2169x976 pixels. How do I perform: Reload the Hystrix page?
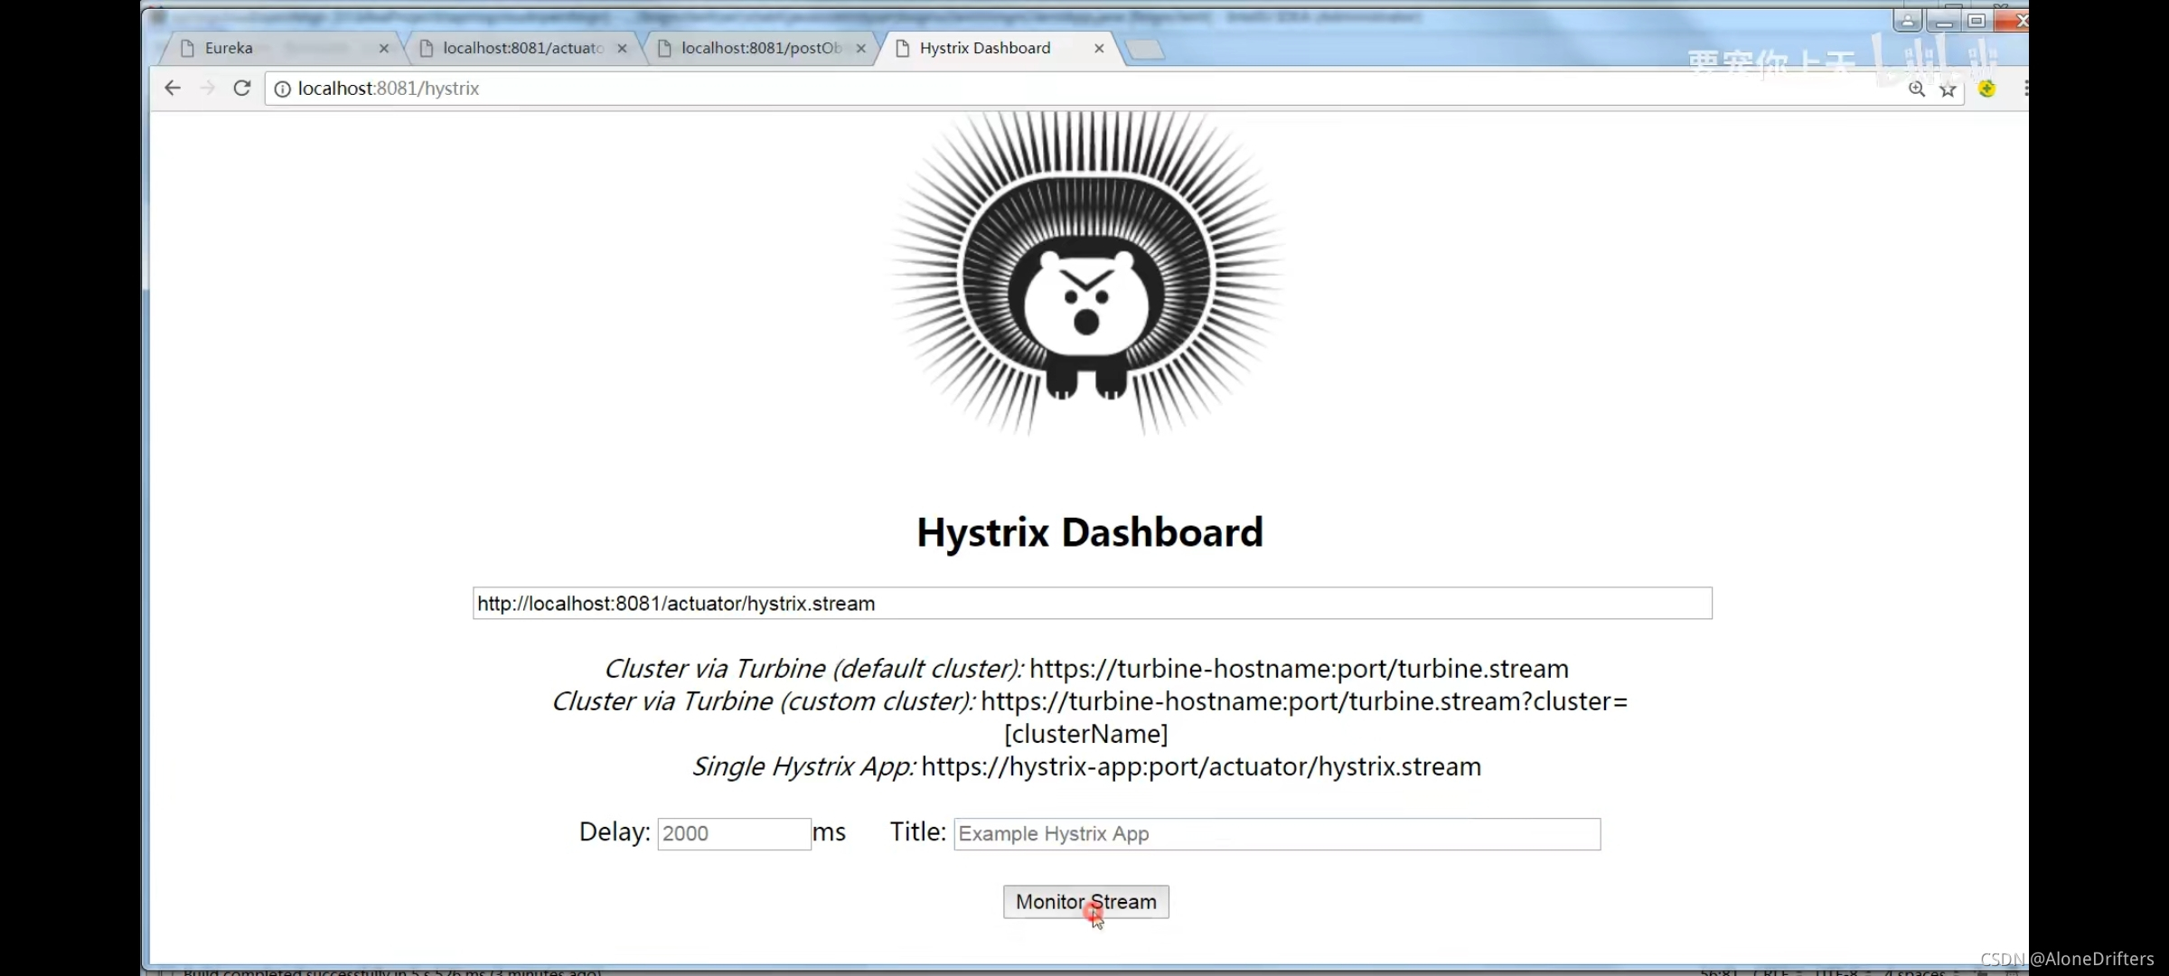coord(242,88)
